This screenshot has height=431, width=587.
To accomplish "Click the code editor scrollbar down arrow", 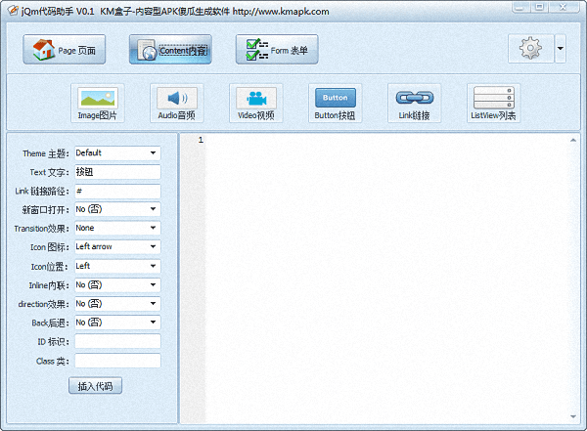I will click(574, 417).
